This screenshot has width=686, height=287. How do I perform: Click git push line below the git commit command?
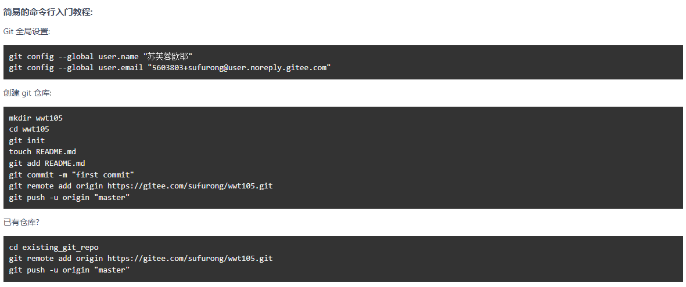pyautogui.click(x=69, y=198)
